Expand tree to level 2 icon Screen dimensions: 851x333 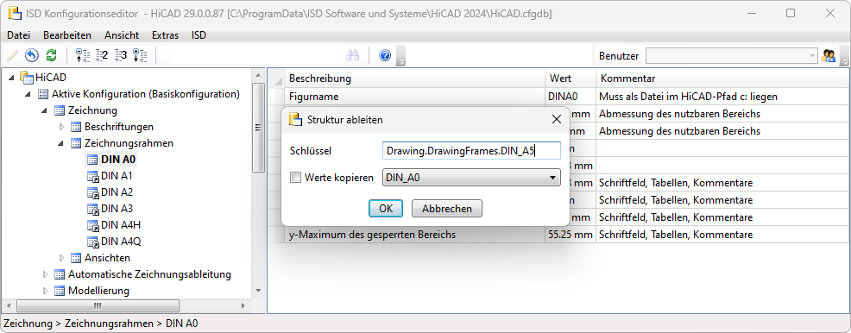(x=102, y=55)
